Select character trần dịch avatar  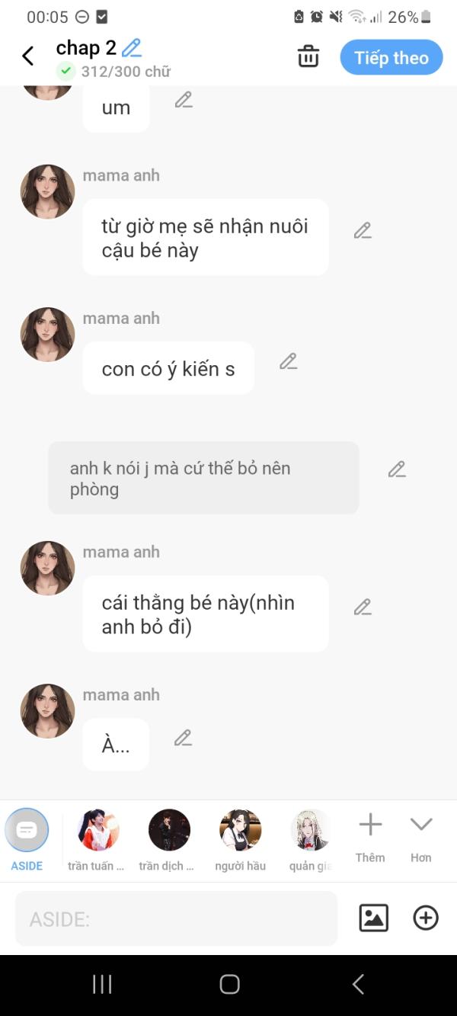click(x=168, y=839)
